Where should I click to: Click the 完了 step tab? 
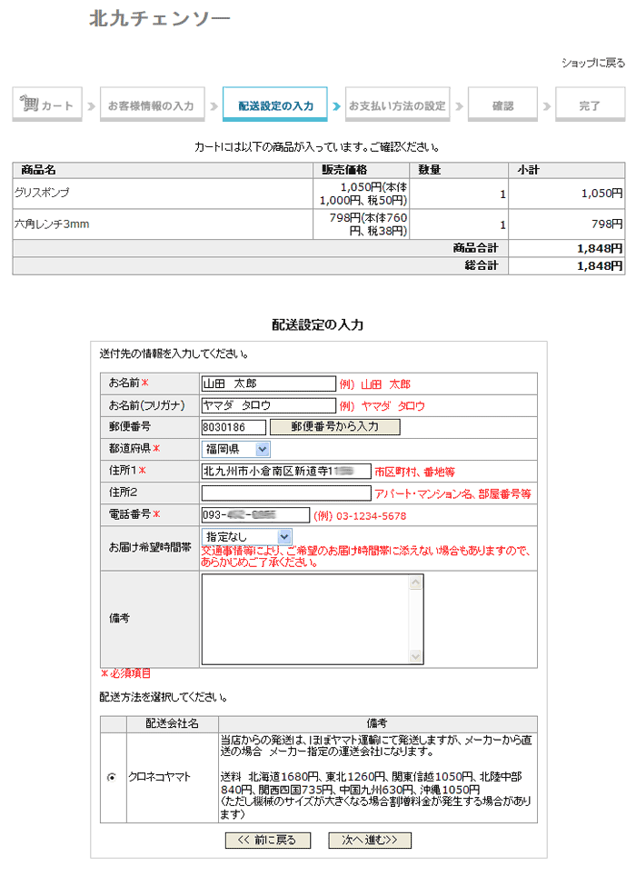[590, 105]
